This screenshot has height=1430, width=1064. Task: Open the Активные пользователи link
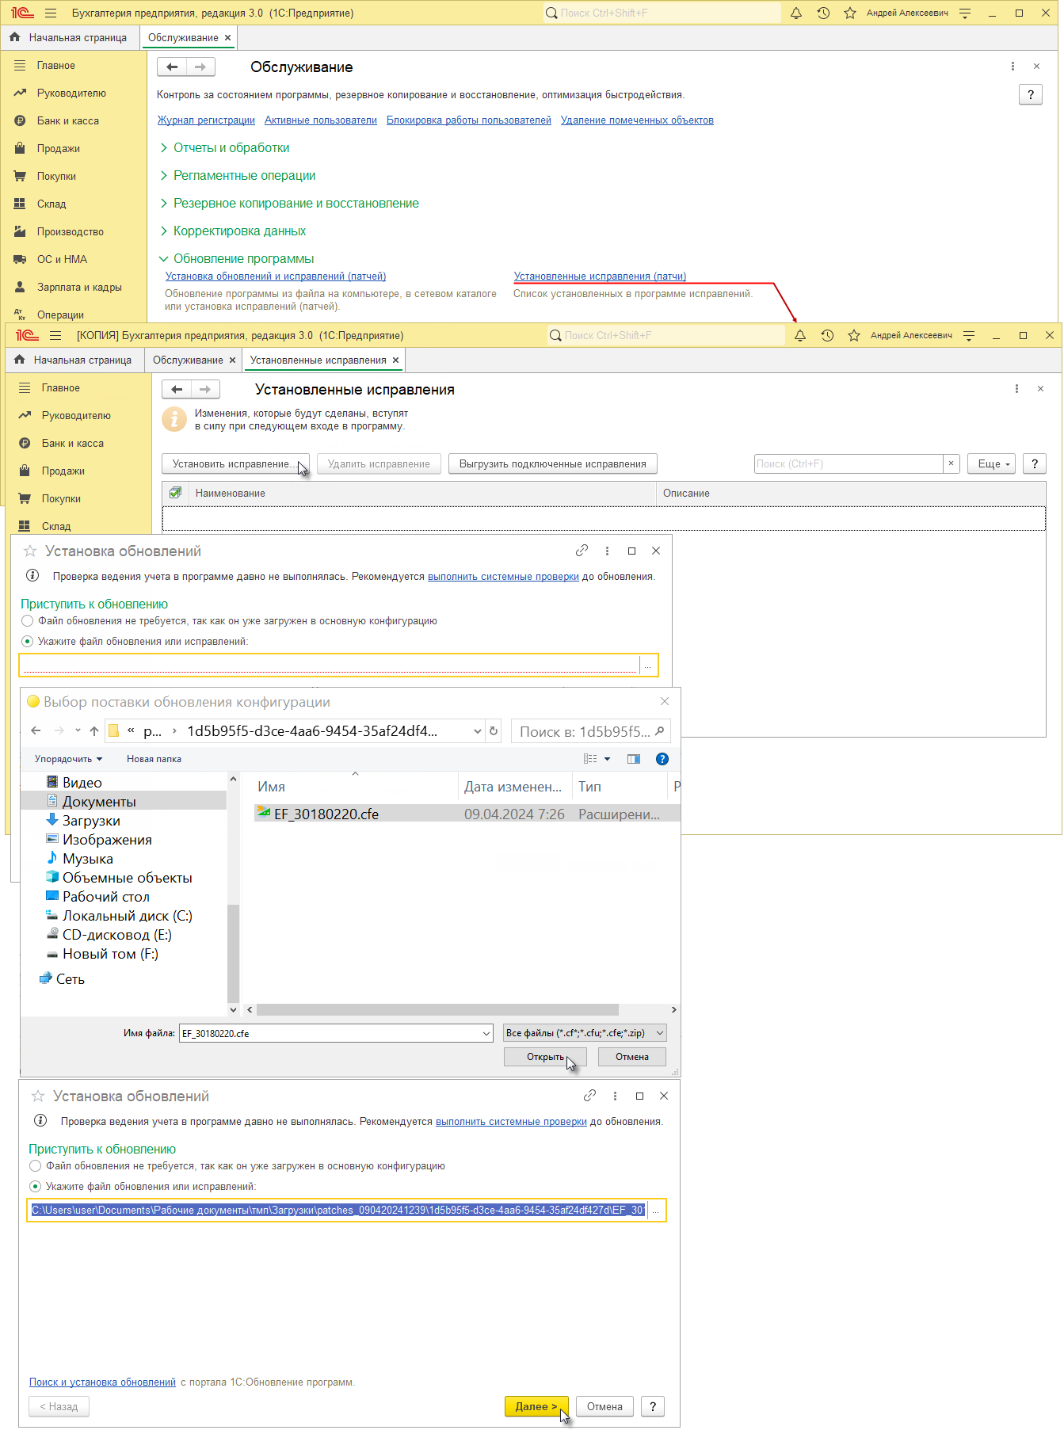click(321, 120)
